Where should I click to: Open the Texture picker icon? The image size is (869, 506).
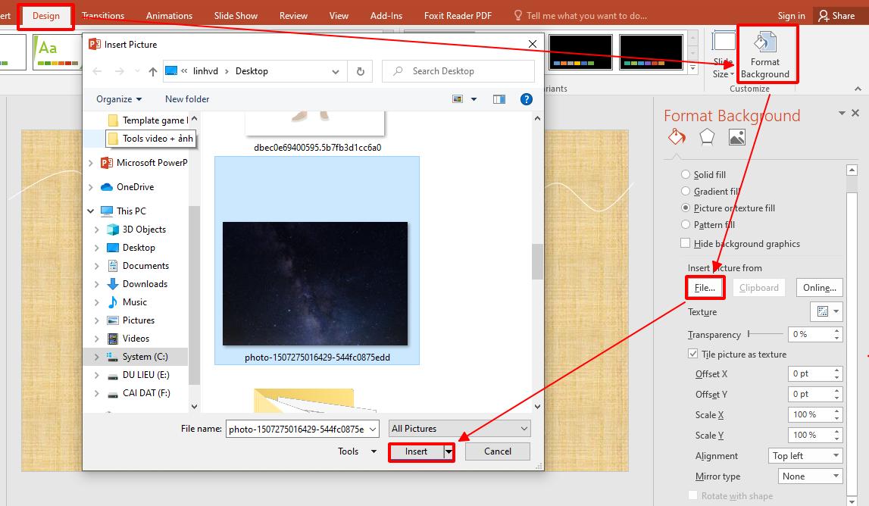tap(825, 311)
